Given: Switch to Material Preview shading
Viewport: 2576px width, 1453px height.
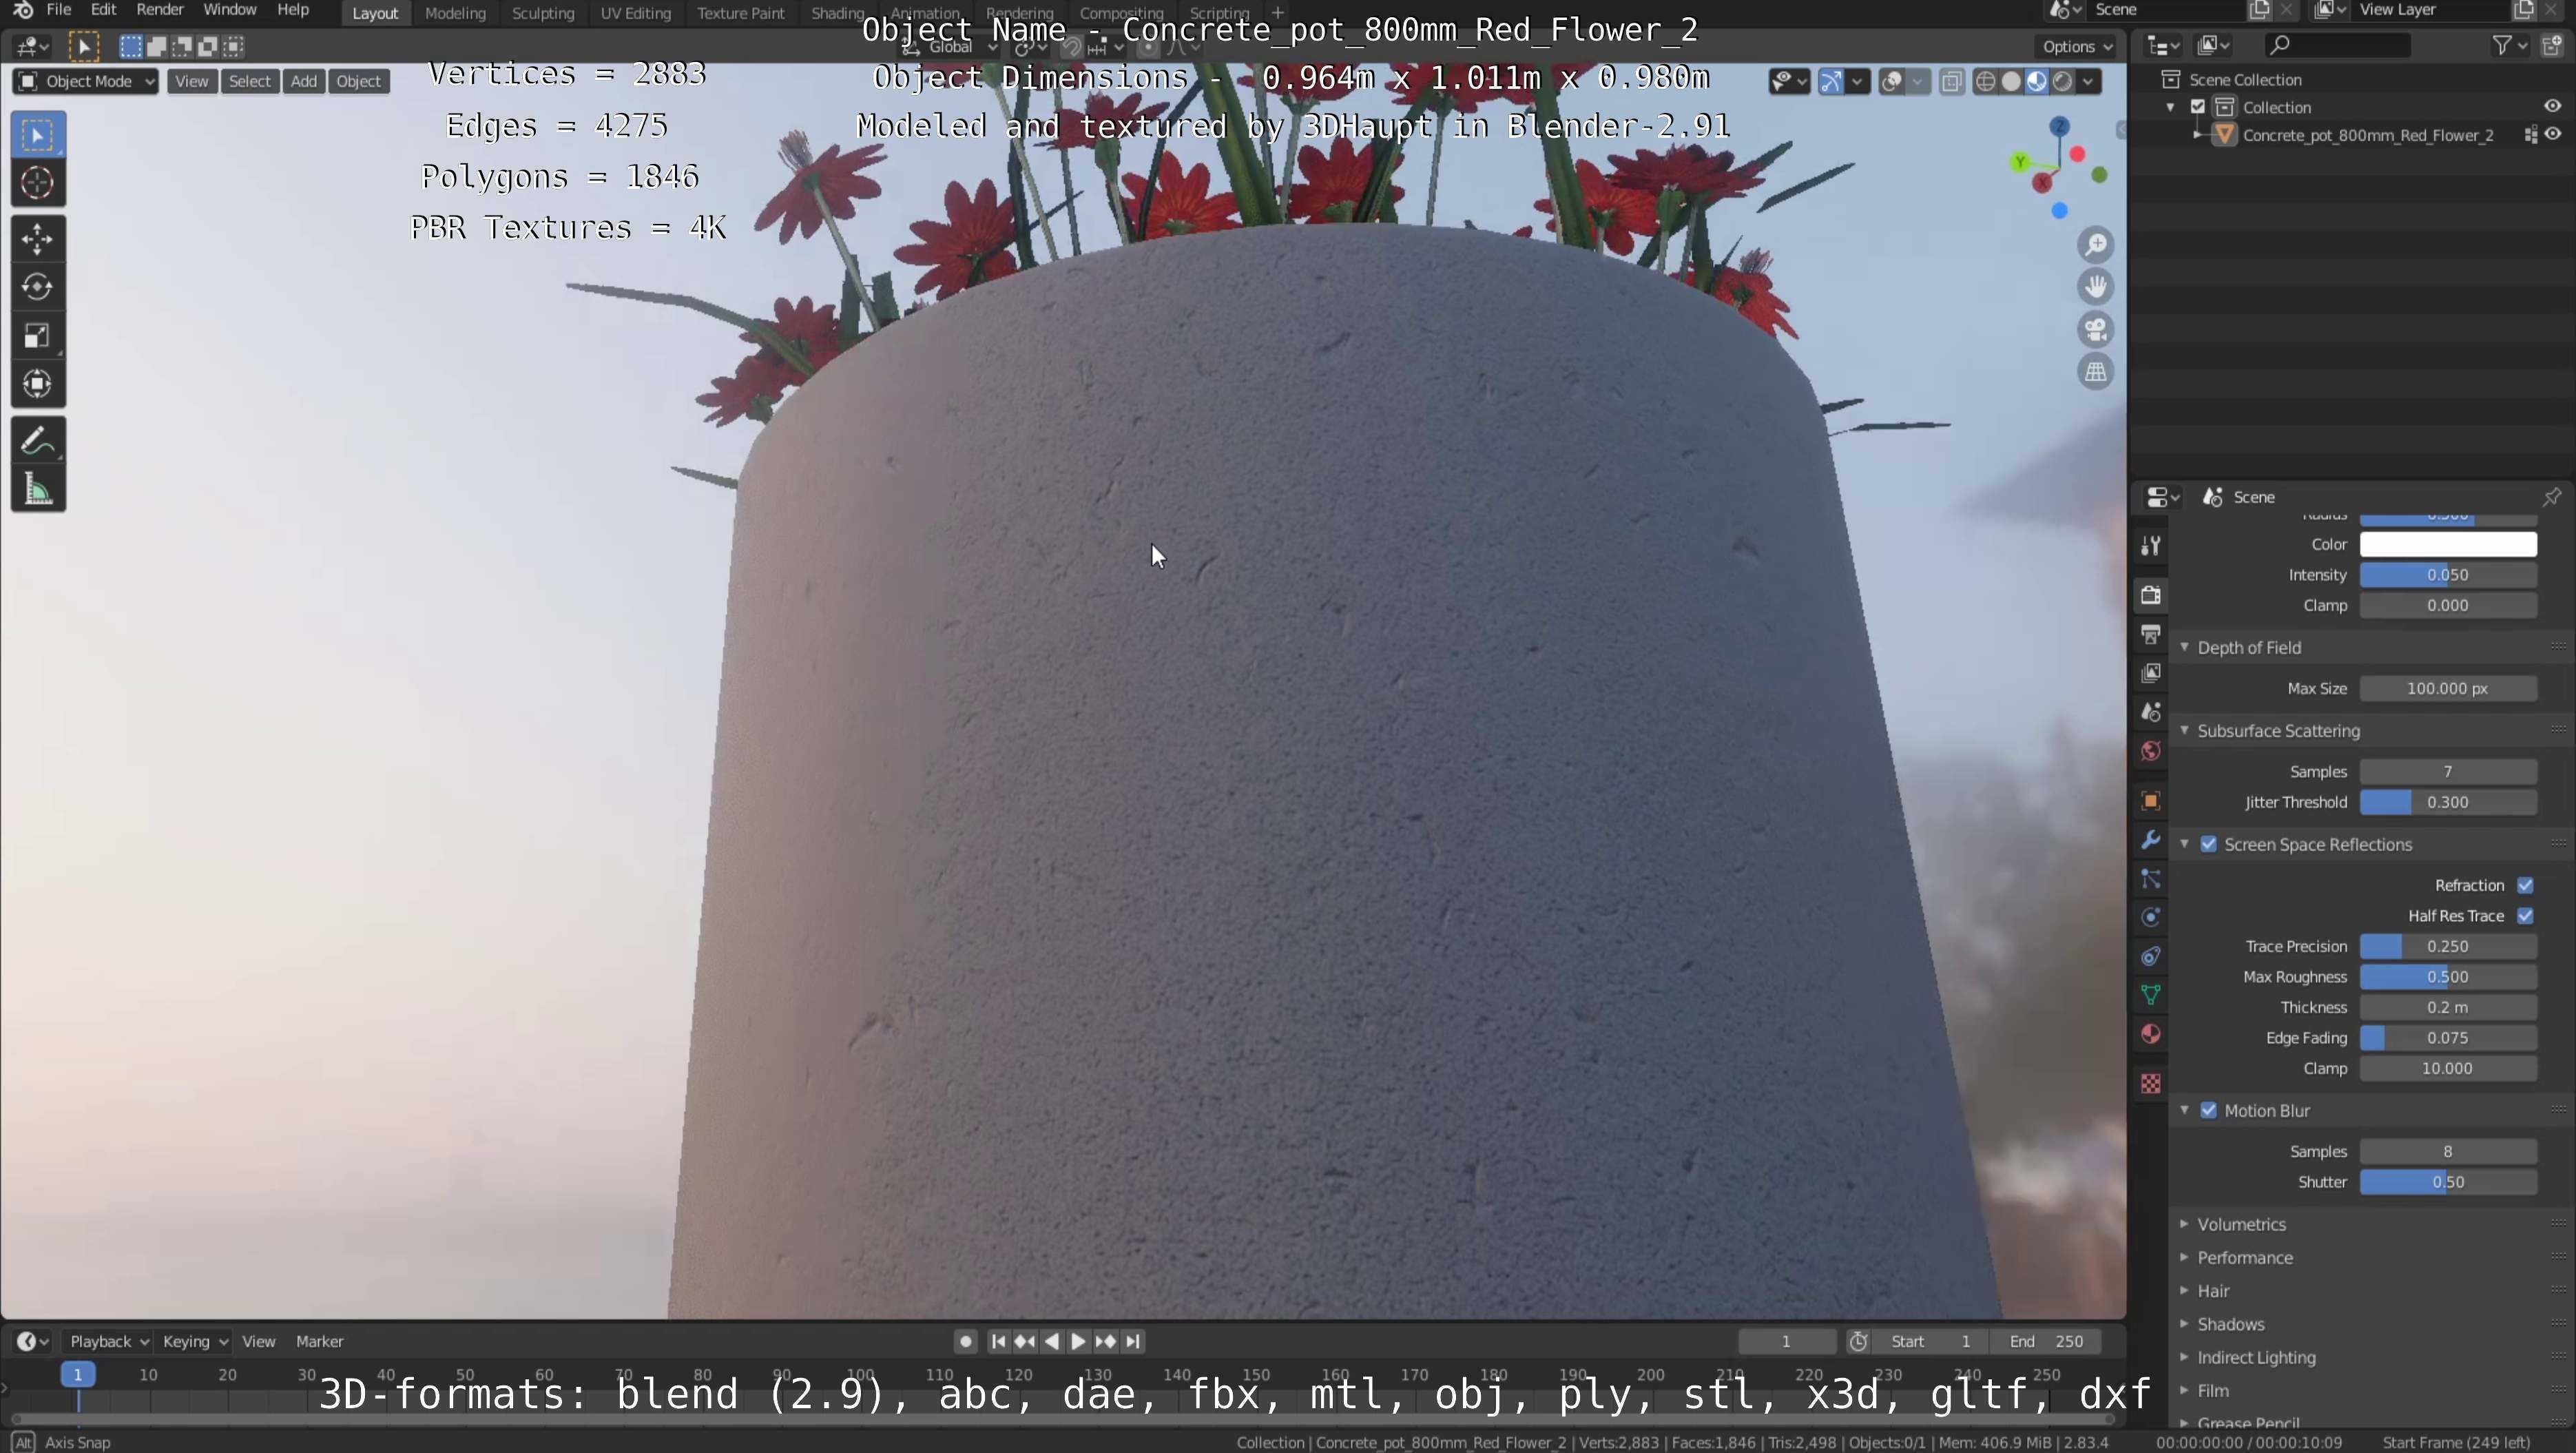Looking at the screenshot, I should [x=2037, y=82].
